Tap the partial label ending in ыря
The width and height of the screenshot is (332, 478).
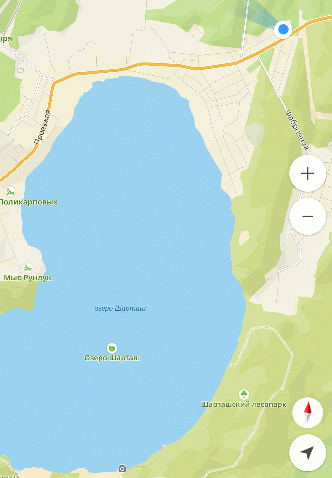(x=6, y=39)
